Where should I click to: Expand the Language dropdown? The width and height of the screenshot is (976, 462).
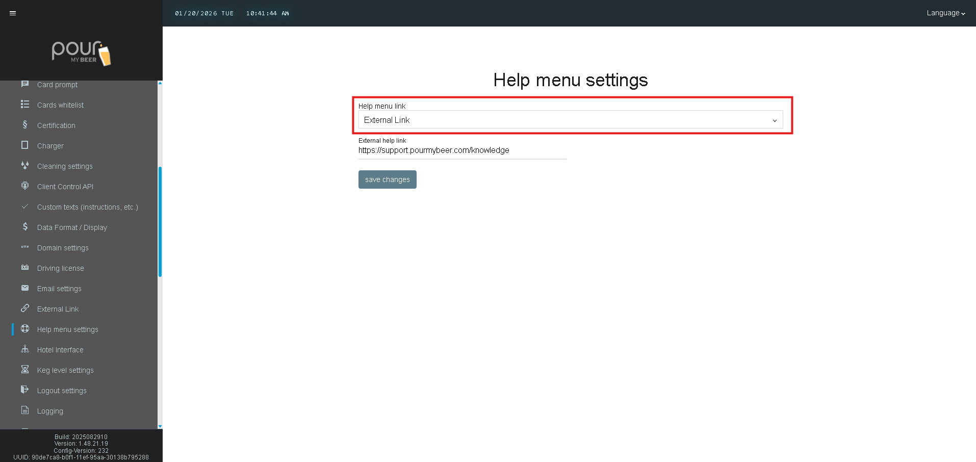point(945,13)
